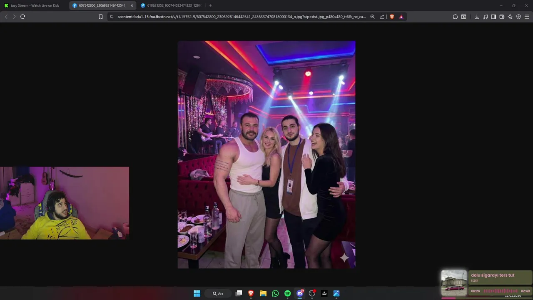The image size is (533, 300).
Task: Click song title 'dolu sigarayı ters tut'
Action: click(493, 275)
